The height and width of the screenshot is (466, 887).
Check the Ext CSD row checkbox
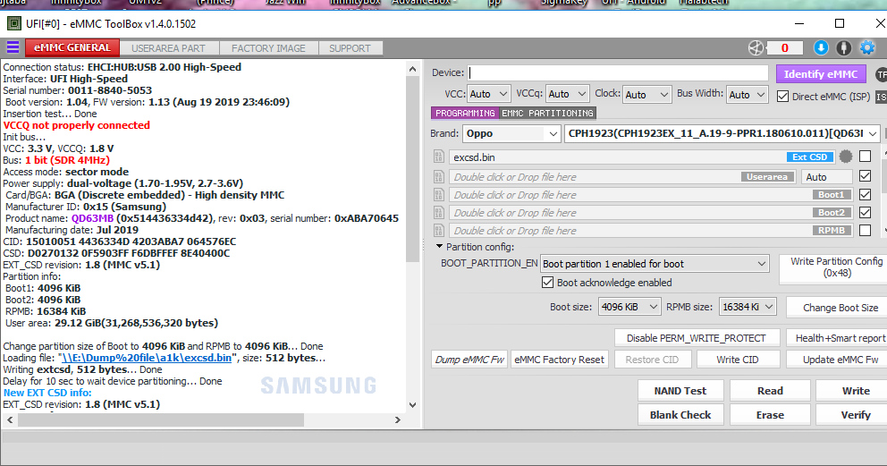point(865,157)
